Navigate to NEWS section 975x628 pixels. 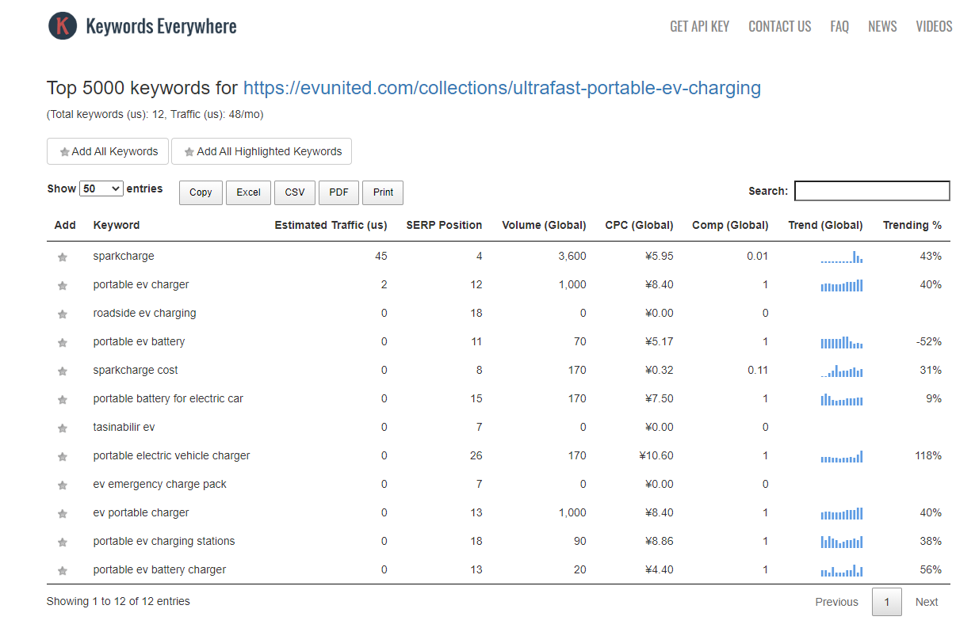(882, 26)
